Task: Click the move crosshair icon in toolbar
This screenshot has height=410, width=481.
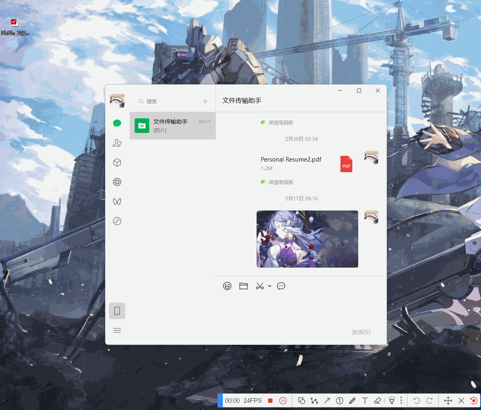Action: pyautogui.click(x=448, y=401)
